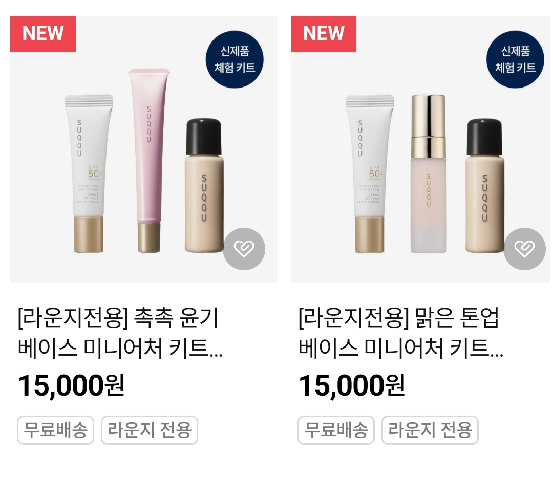Click the 15,000원 price on the right product

352,385
